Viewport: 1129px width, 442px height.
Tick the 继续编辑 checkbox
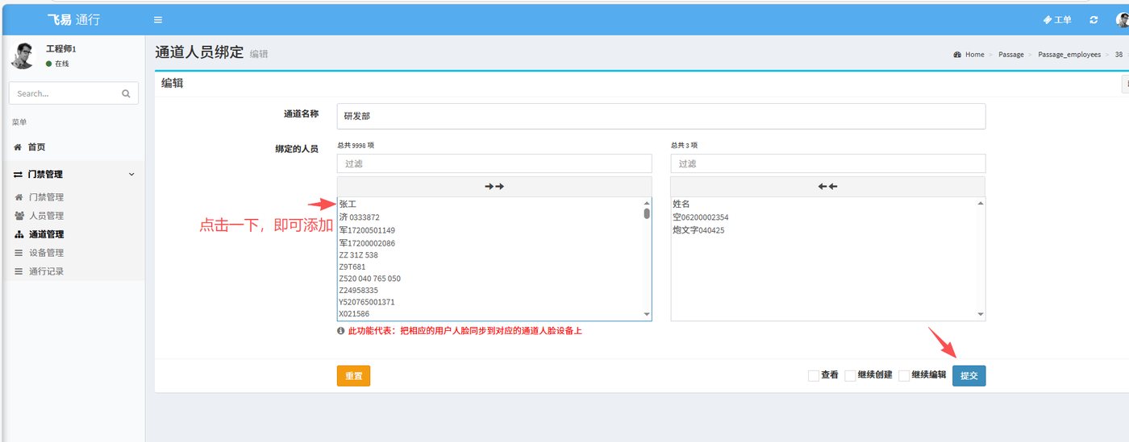(904, 375)
